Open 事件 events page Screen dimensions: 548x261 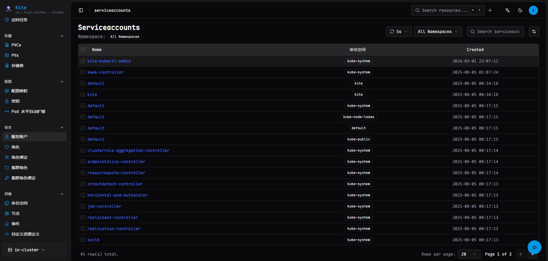(x=34, y=224)
